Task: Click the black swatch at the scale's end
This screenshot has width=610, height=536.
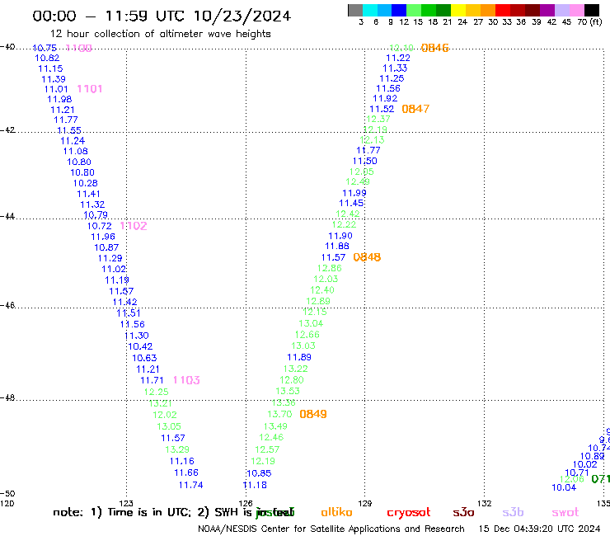Action: point(591,10)
